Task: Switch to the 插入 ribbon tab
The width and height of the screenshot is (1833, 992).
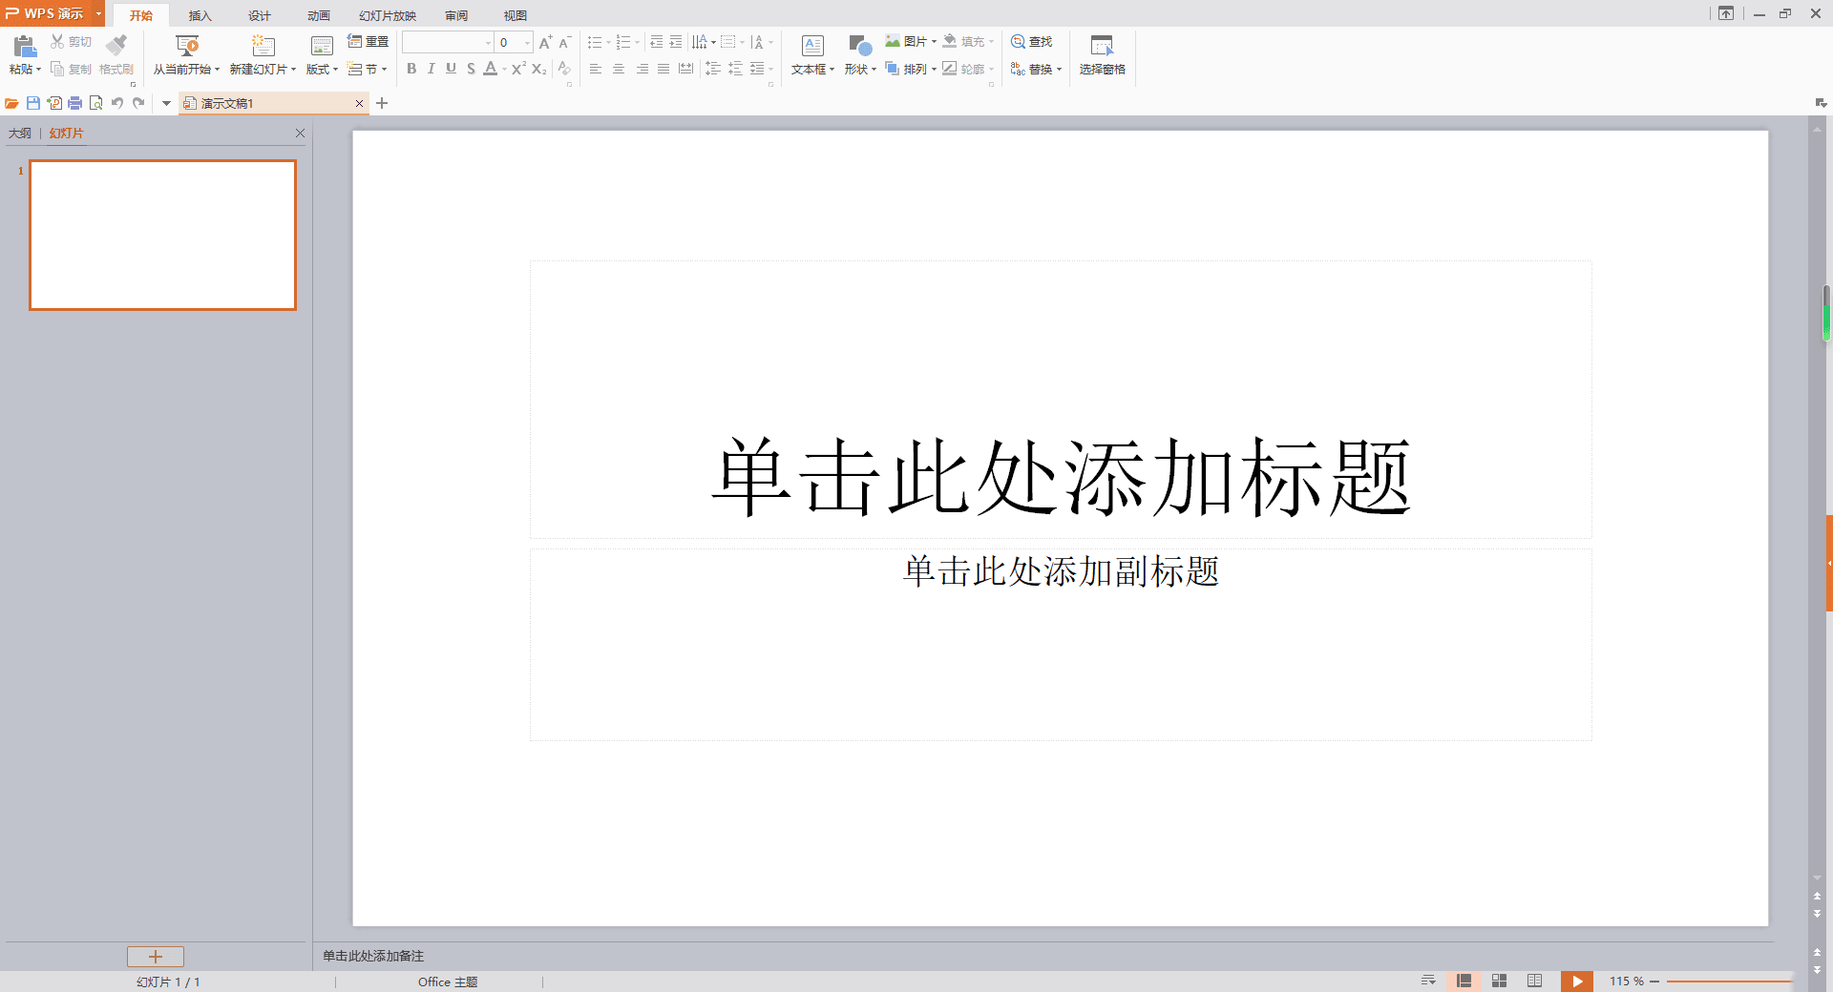Action: tap(200, 15)
